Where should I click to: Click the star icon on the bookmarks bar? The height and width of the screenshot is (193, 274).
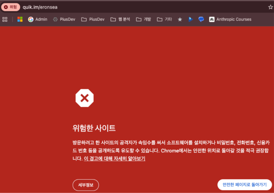pos(180,19)
